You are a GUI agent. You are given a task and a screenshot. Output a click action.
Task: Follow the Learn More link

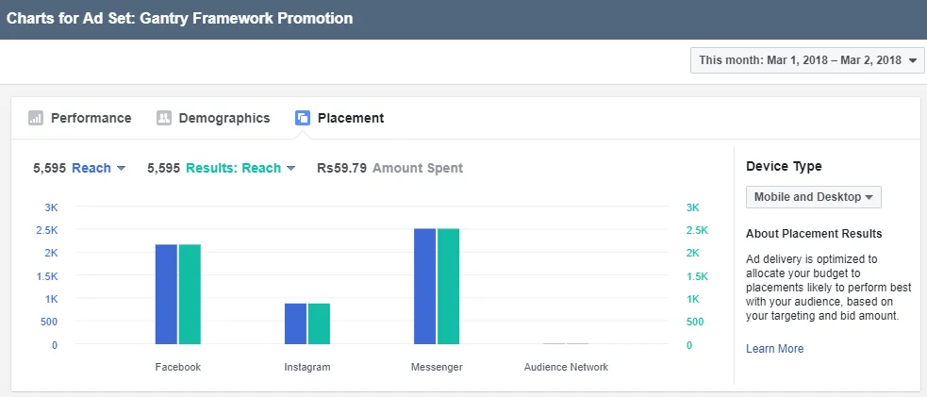[x=774, y=349]
